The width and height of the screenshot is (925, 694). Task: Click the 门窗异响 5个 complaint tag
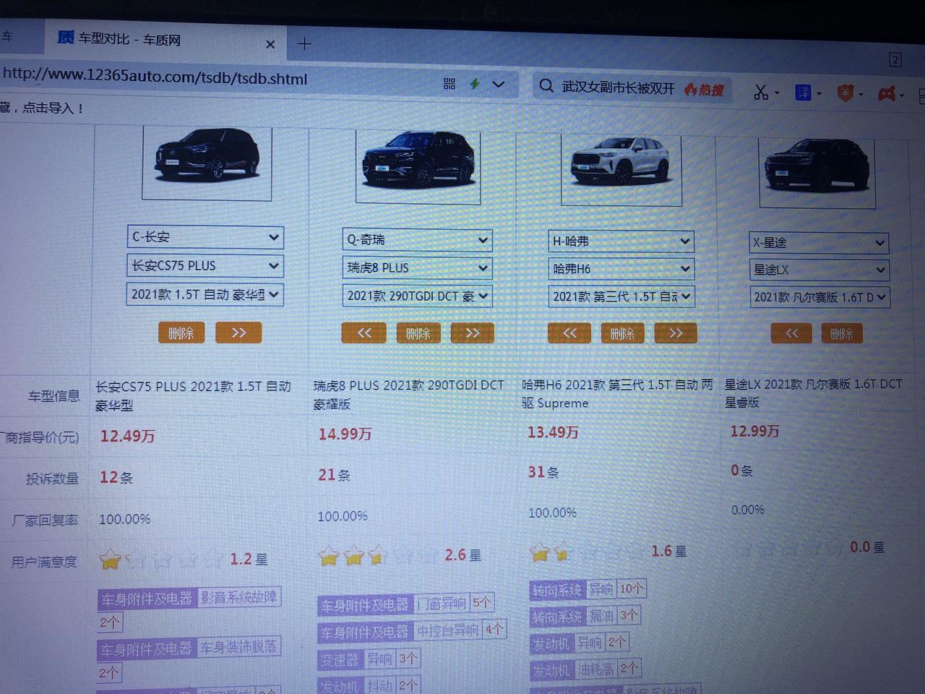click(405, 604)
